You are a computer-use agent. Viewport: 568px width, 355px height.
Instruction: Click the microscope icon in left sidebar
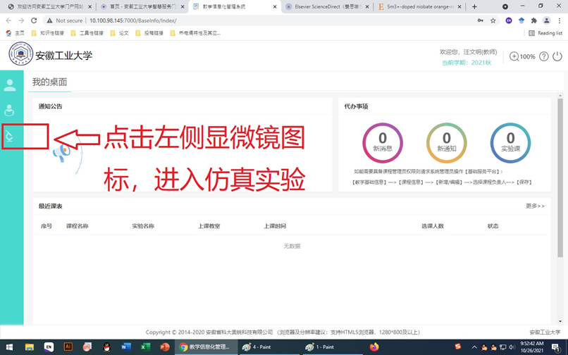click(x=9, y=136)
